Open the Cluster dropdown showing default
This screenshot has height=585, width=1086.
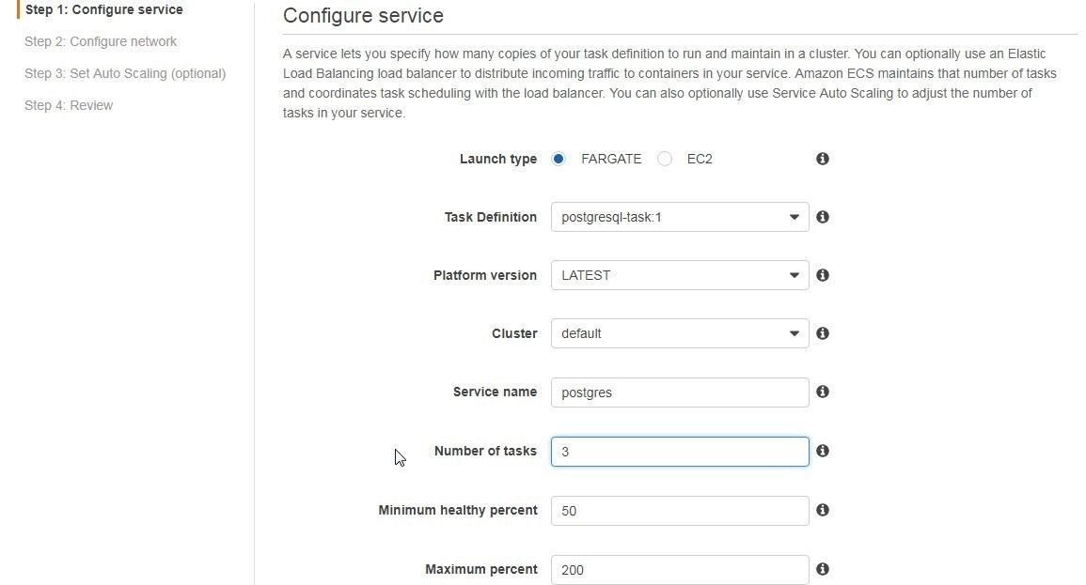click(680, 333)
